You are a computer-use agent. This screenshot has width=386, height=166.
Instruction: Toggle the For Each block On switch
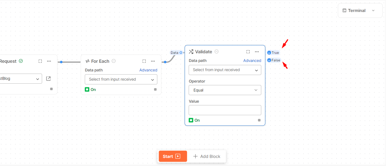(x=87, y=90)
